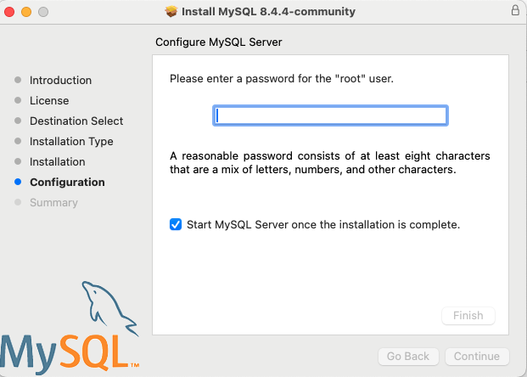Screen dimensions: 527x377
Task: Select the Configuration step in sidebar
Action: [67, 183]
